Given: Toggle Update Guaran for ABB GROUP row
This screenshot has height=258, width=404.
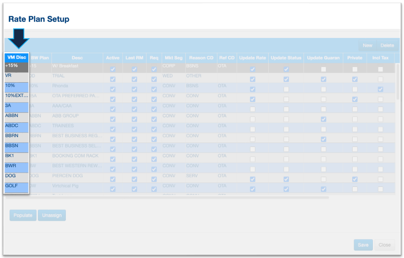Looking at the screenshot, I should click(323, 119).
